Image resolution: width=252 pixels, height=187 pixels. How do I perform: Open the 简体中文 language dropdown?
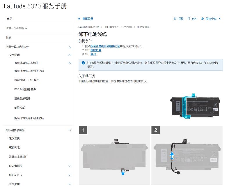click(211, 19)
